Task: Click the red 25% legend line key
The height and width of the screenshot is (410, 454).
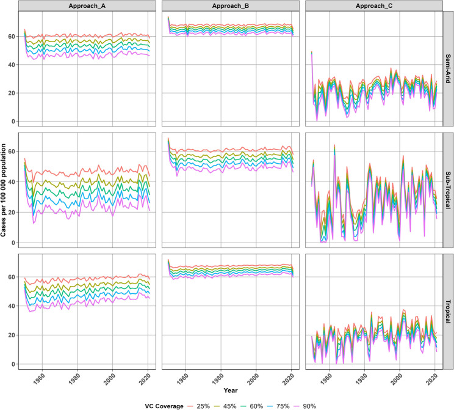Action: point(190,406)
